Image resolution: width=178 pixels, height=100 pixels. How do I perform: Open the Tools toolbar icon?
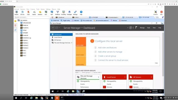coord(28,13)
